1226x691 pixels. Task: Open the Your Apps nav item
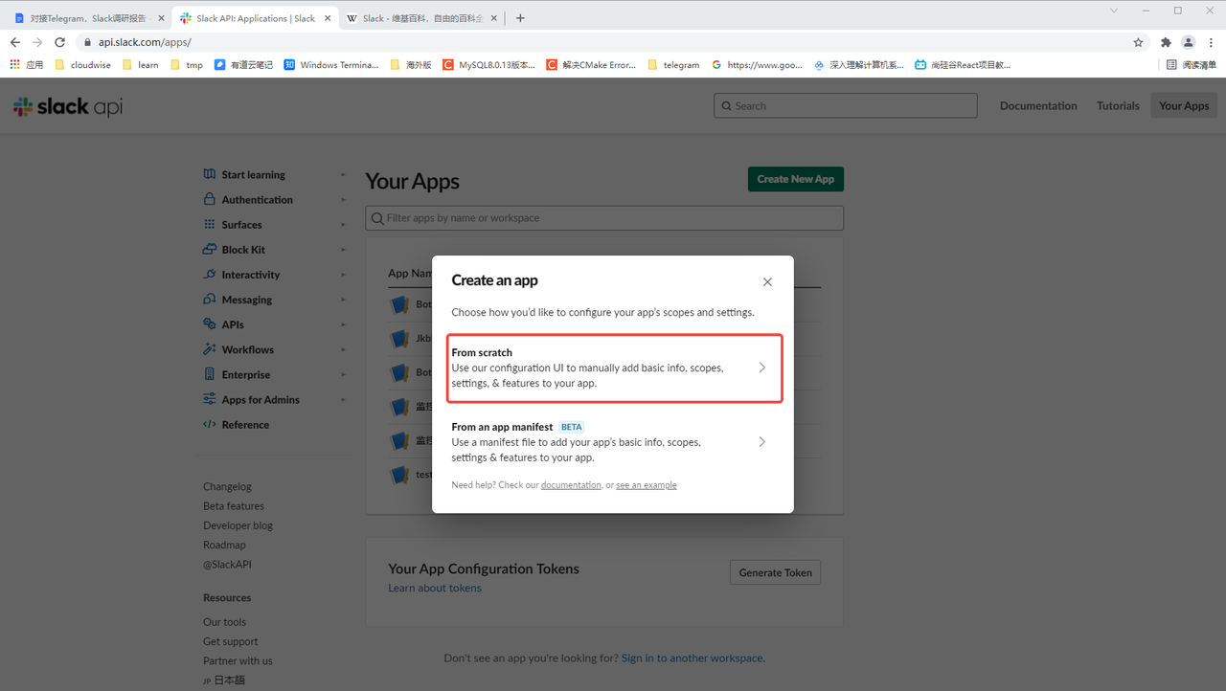[x=1184, y=105]
